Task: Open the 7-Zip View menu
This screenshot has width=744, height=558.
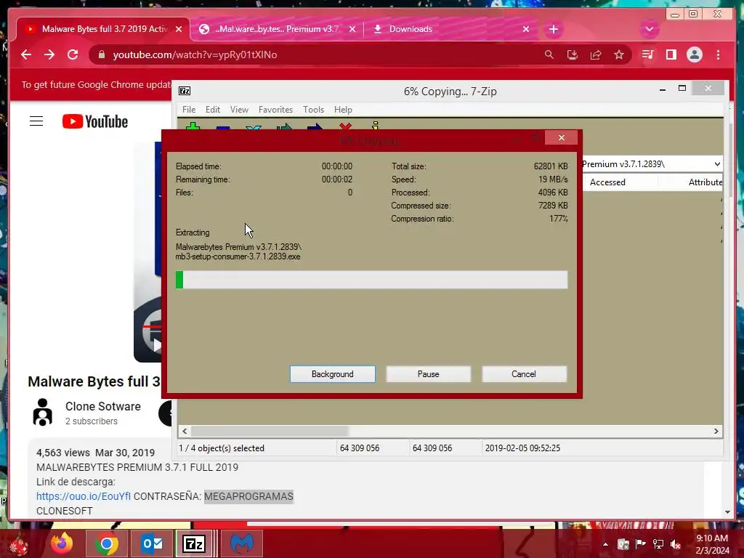Action: coord(239,110)
